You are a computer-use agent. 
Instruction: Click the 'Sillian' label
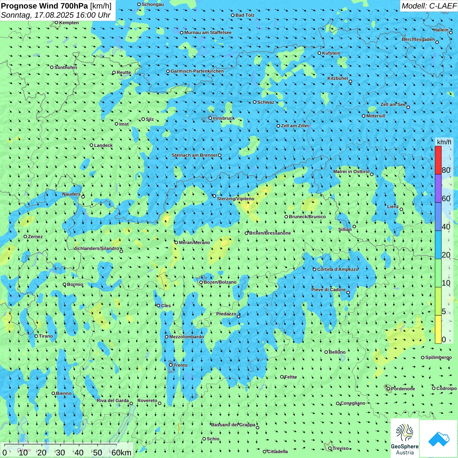click(x=345, y=229)
